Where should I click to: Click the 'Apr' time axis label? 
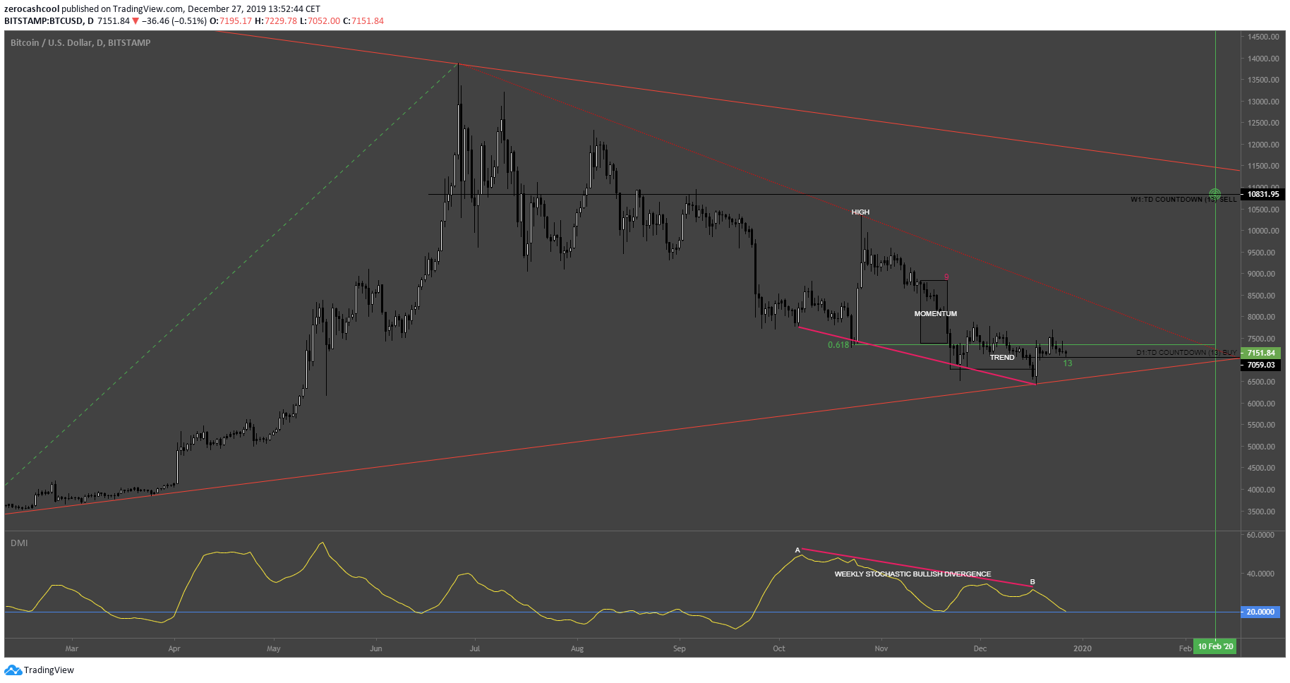tap(174, 648)
